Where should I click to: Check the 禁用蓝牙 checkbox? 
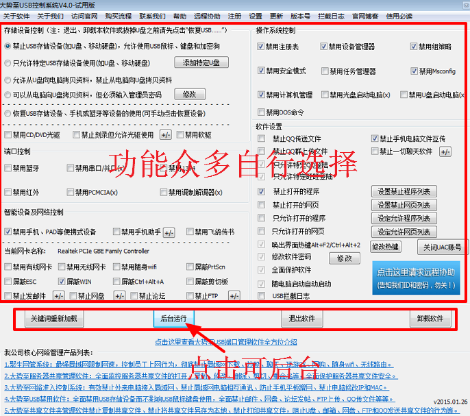(x=8, y=168)
